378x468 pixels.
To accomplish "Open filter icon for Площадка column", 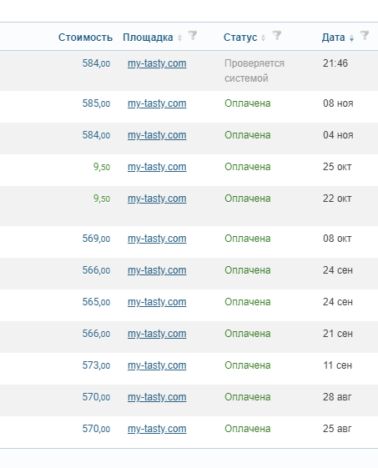I will [x=193, y=36].
